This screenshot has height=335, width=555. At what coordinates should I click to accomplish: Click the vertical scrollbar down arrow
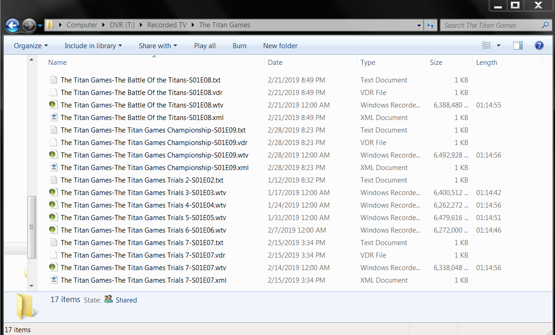[x=32, y=286]
